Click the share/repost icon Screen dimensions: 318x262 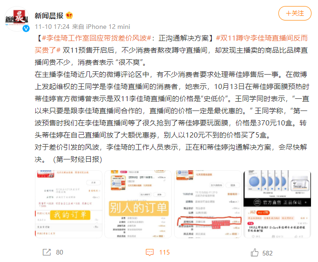47,252
